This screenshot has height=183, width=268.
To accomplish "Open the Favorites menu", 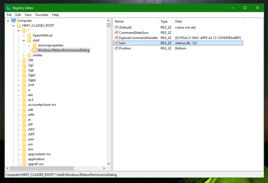I will 42,15.
